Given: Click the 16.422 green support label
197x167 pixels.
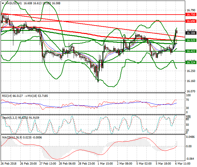Looking at the screenshot, I should (x=191, y=51).
